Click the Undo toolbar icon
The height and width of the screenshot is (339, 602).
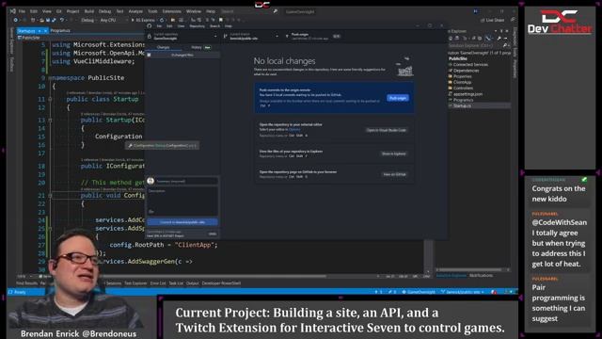(62, 20)
